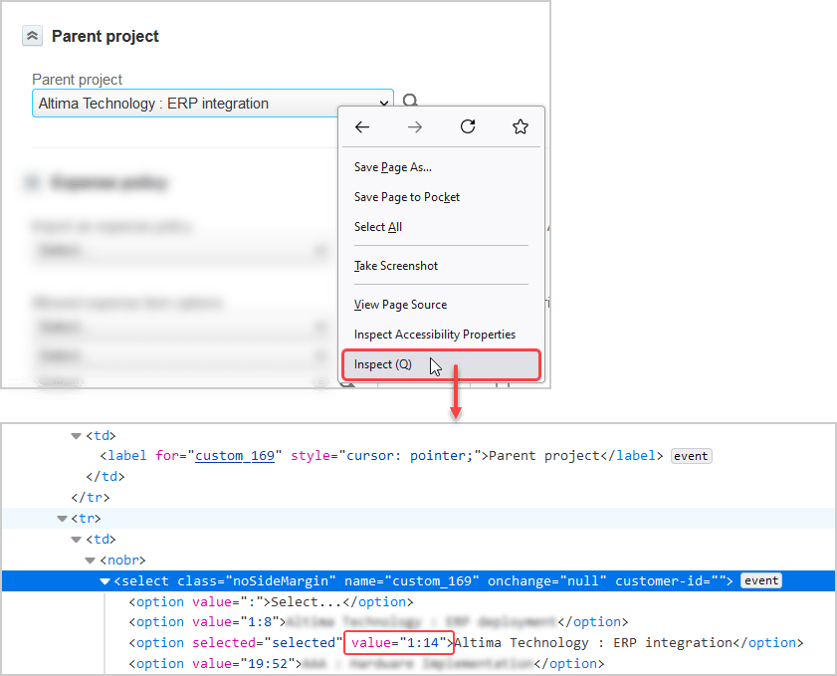Select the option value="1:8" line
This screenshot has width=837, height=676.
(378, 622)
